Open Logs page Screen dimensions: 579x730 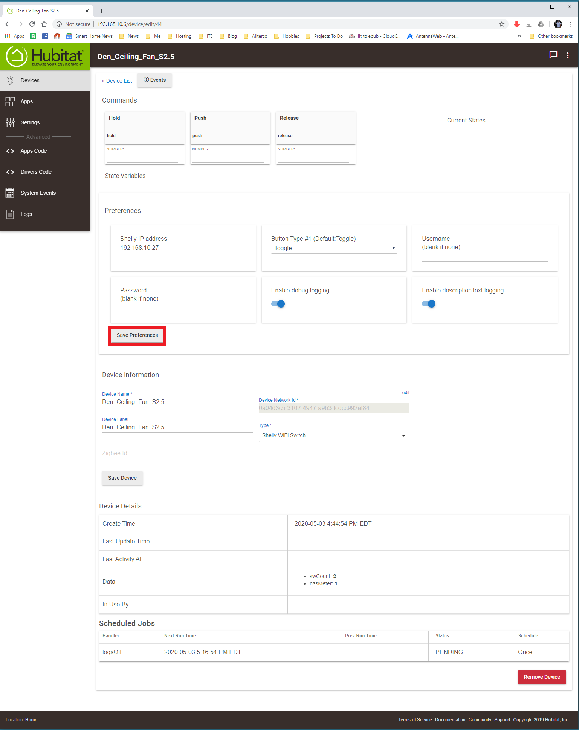pyautogui.click(x=45, y=214)
